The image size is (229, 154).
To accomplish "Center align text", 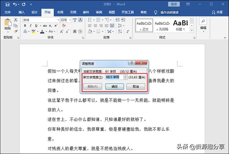I will [95, 26].
